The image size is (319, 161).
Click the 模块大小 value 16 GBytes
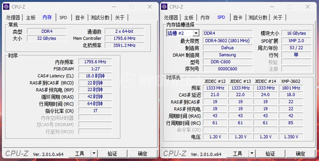tap(296, 33)
